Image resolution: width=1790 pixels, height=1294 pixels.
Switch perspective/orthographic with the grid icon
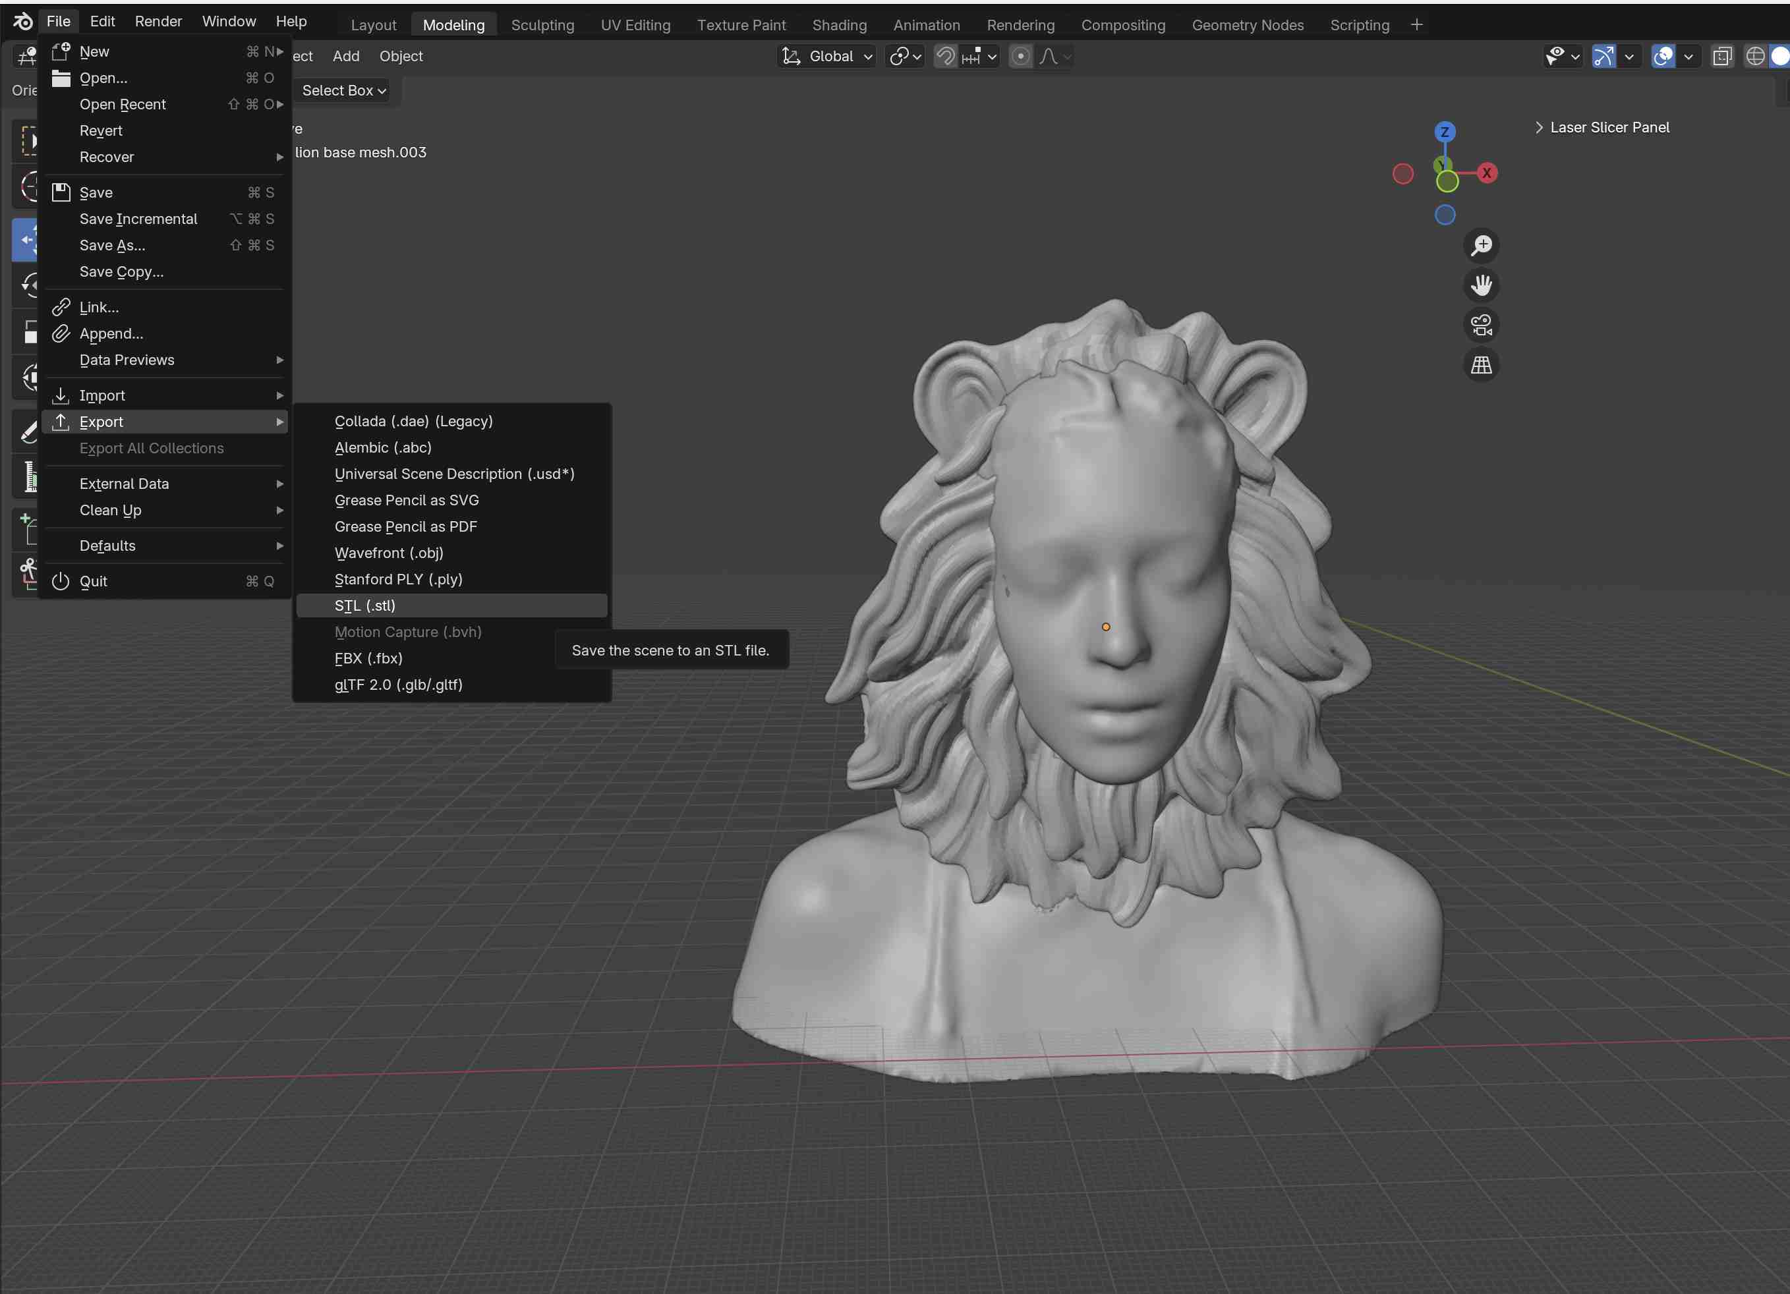[x=1482, y=365]
